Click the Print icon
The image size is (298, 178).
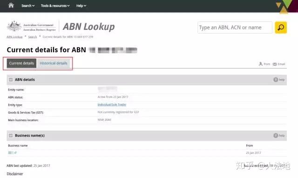[x=261, y=64]
